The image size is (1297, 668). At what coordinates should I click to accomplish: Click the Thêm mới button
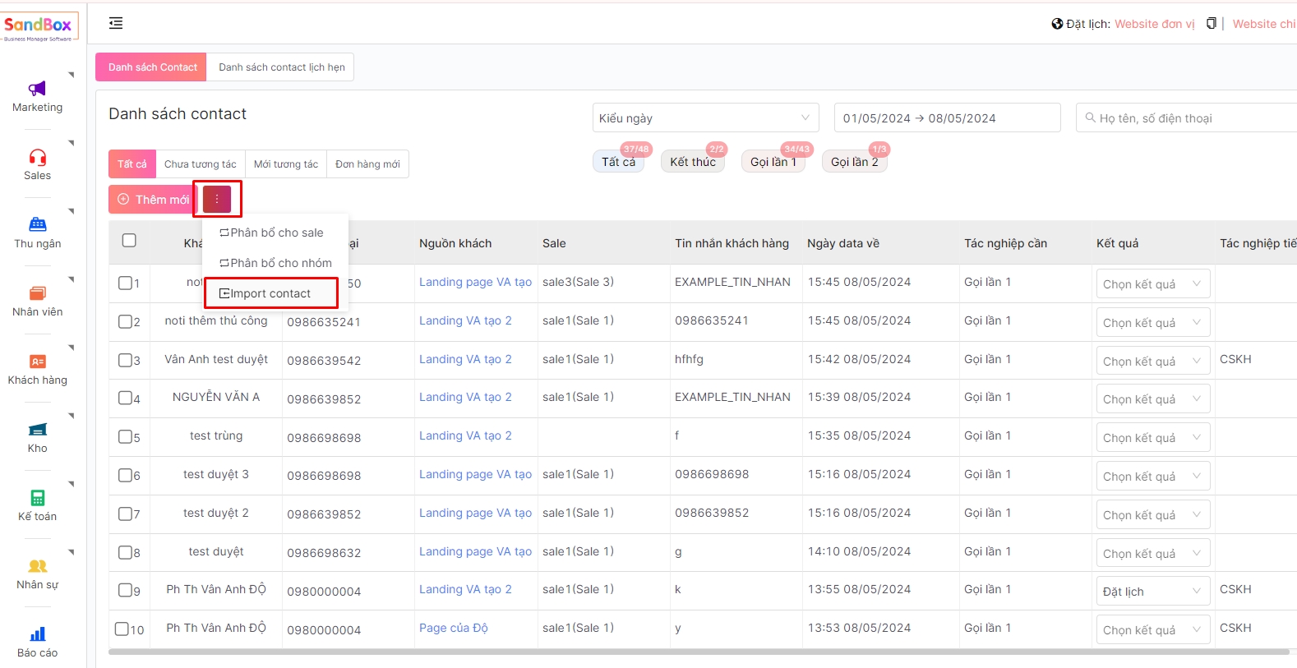click(154, 200)
